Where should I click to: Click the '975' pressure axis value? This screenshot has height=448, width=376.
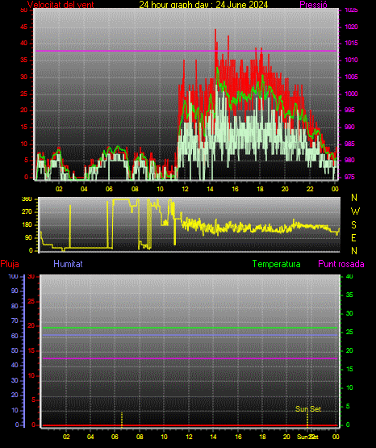tap(350, 177)
